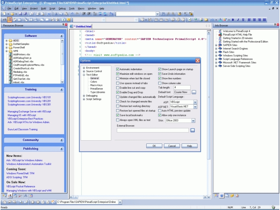
Task: Click the New file toolbar icon
Action: click(x=4, y=14)
